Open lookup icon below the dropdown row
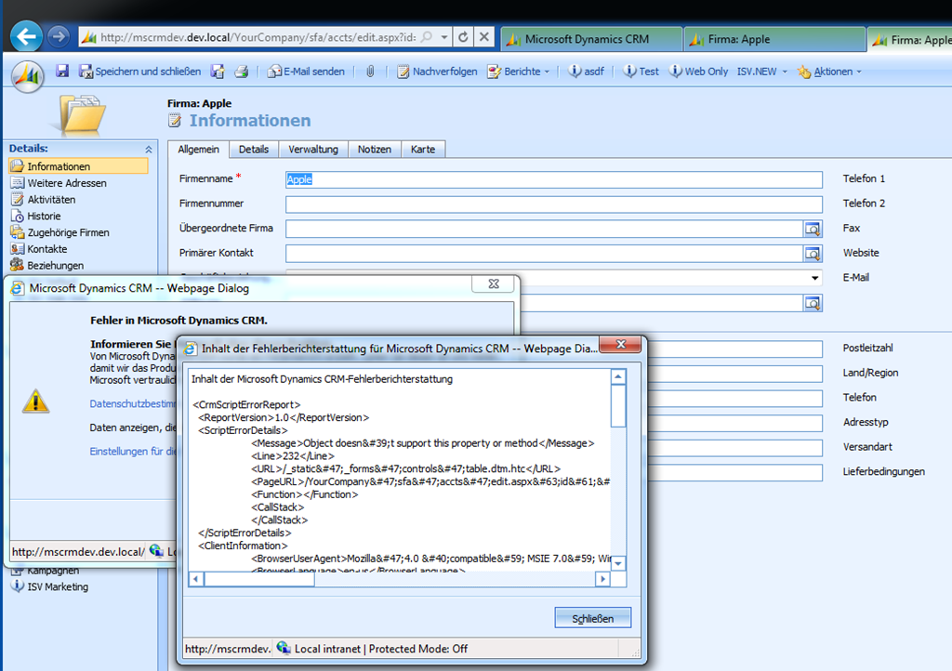 813,303
